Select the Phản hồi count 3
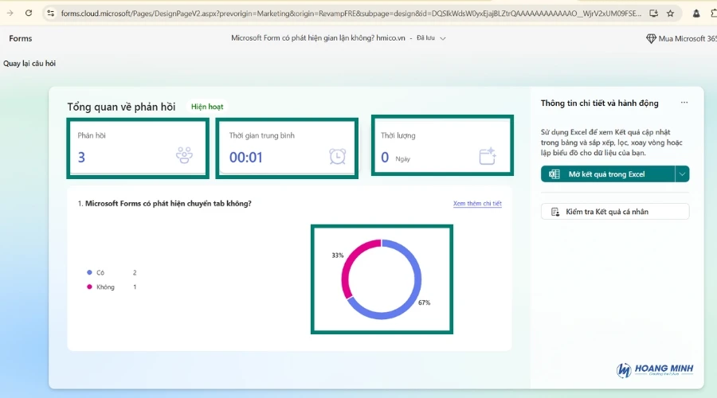Image resolution: width=717 pixels, height=398 pixels. tap(81, 157)
